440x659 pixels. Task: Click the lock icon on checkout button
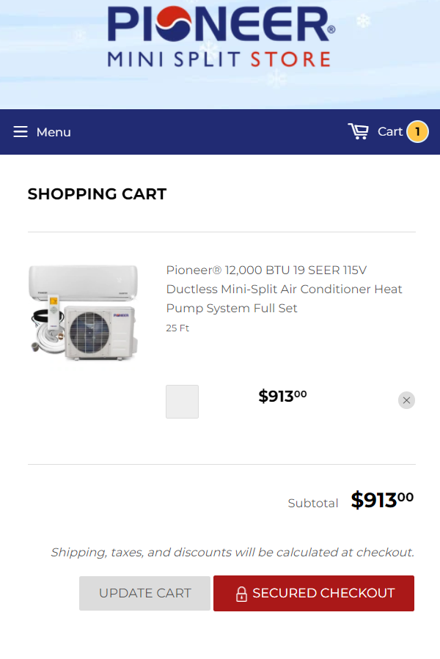[x=241, y=594]
